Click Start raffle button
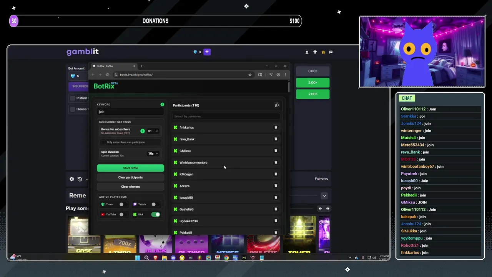 coord(130,168)
